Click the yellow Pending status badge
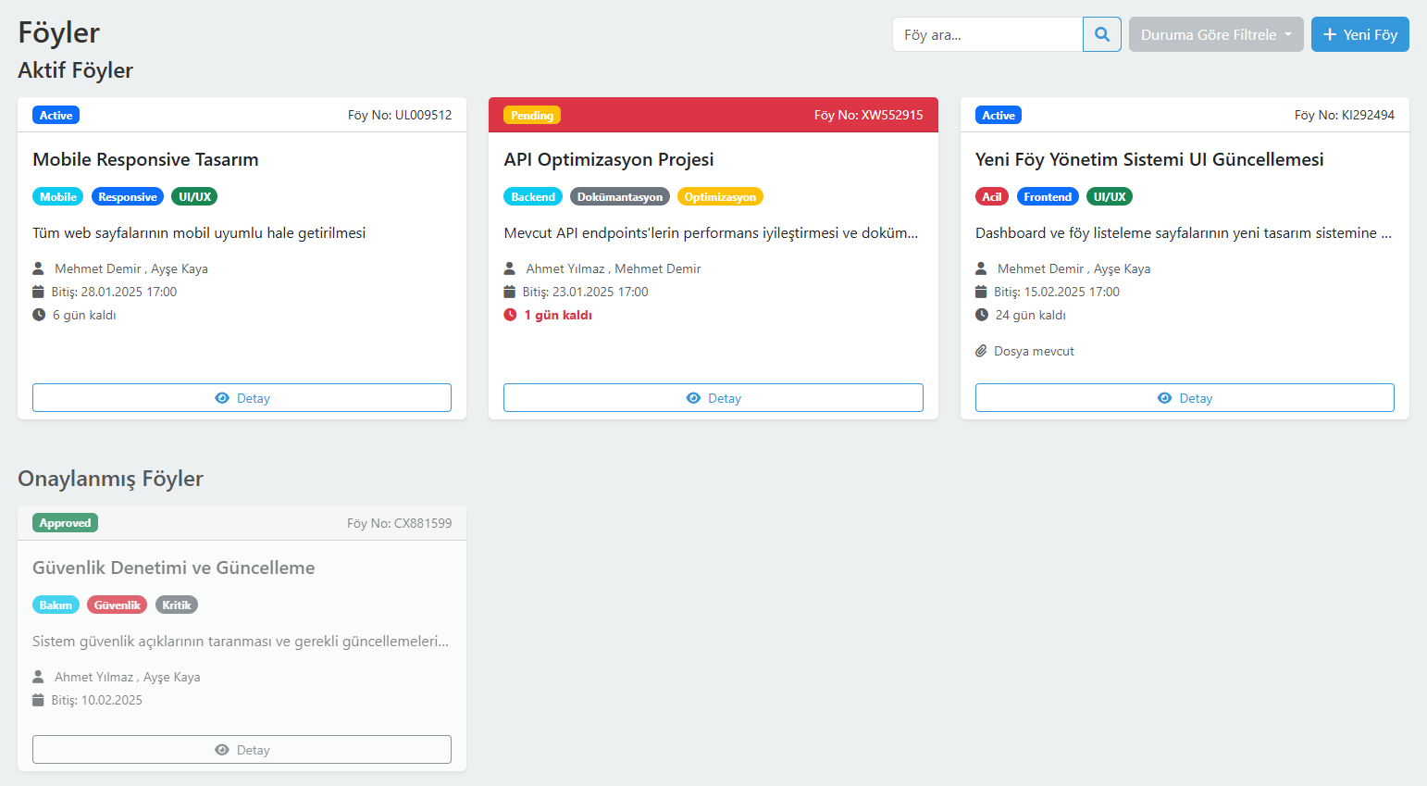1427x786 pixels. [x=532, y=116]
